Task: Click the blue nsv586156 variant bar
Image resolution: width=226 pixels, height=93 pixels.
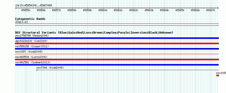Action: (117, 49)
